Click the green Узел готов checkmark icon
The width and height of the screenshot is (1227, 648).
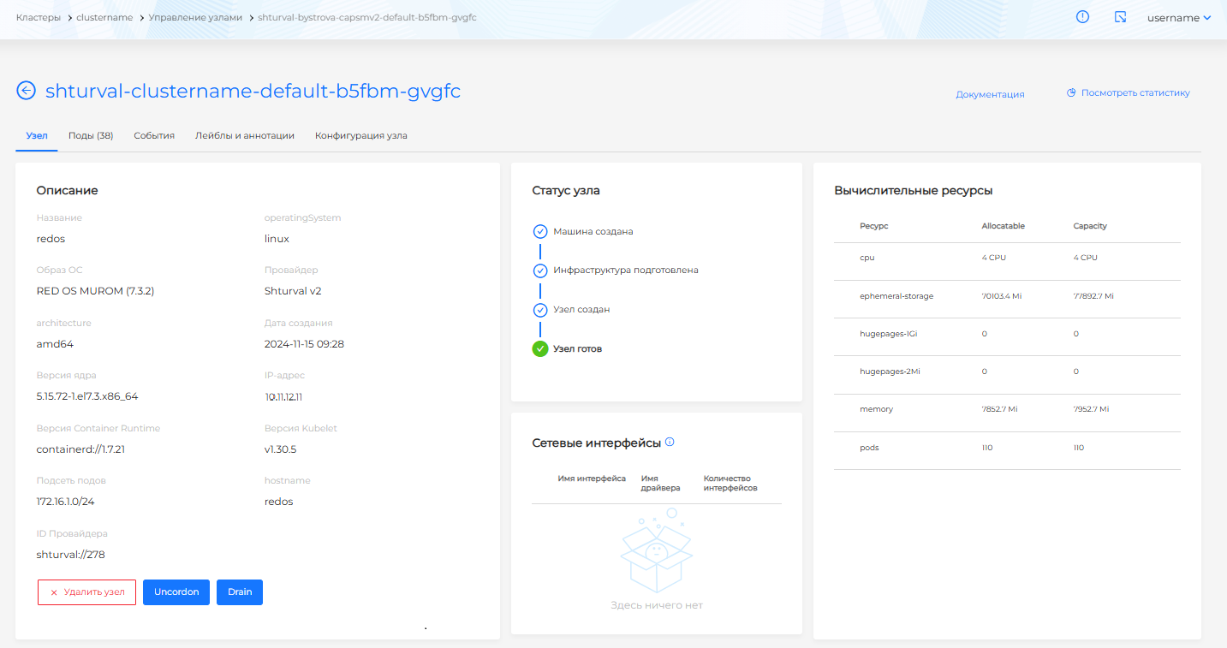pos(540,348)
